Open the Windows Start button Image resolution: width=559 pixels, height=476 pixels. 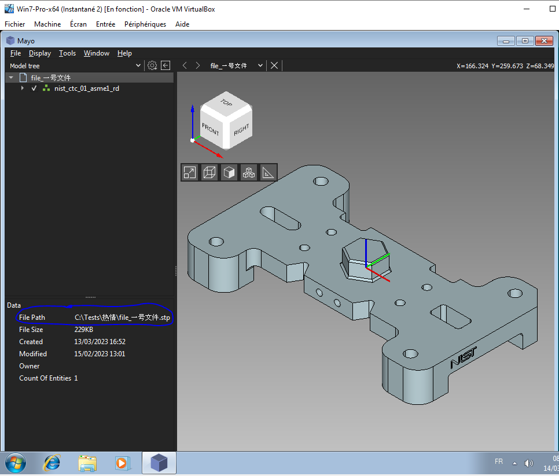(x=15, y=463)
